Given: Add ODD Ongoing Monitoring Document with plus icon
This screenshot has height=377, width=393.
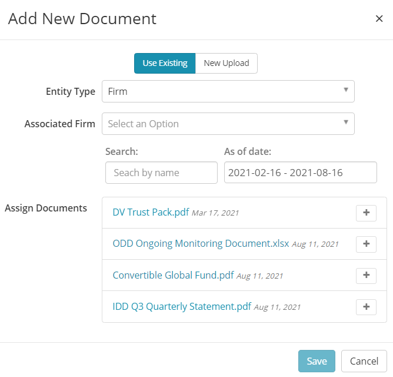Looking at the screenshot, I should 366,244.
